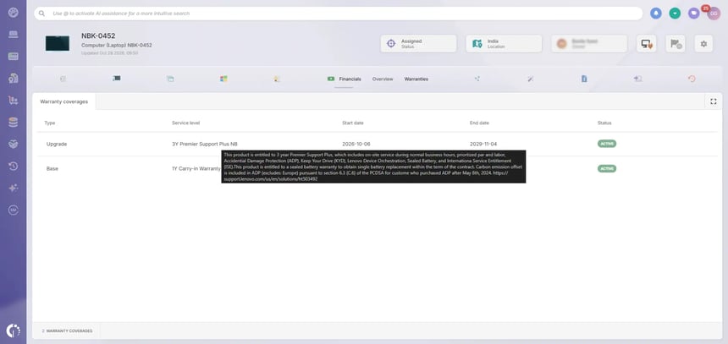Select the red history clock tab icon
The width and height of the screenshot is (728, 344).
tap(692, 79)
